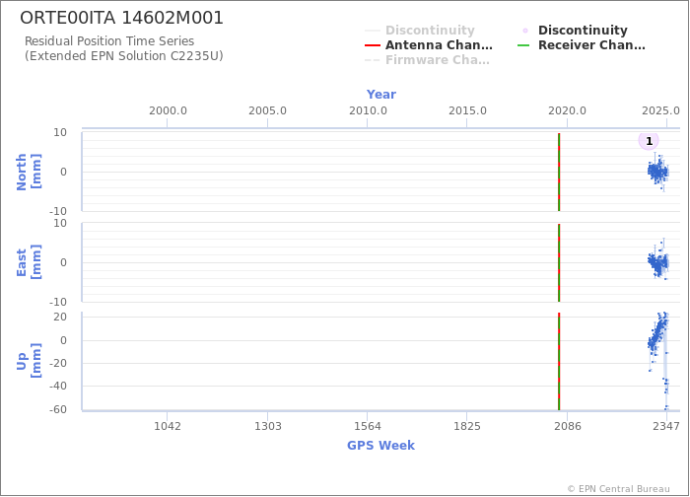This screenshot has width=690, height=497.
Task: Click the 2020.0 year tick label
Action: pos(567,110)
